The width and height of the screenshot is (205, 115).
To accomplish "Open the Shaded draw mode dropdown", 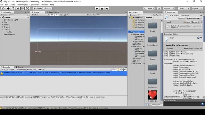I will pos(40,15).
